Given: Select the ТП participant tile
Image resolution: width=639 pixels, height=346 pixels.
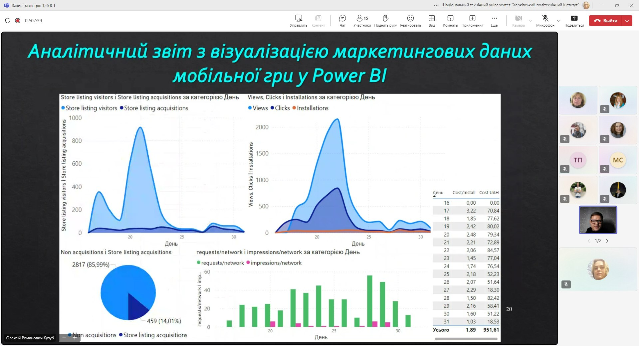Looking at the screenshot, I should point(578,160).
